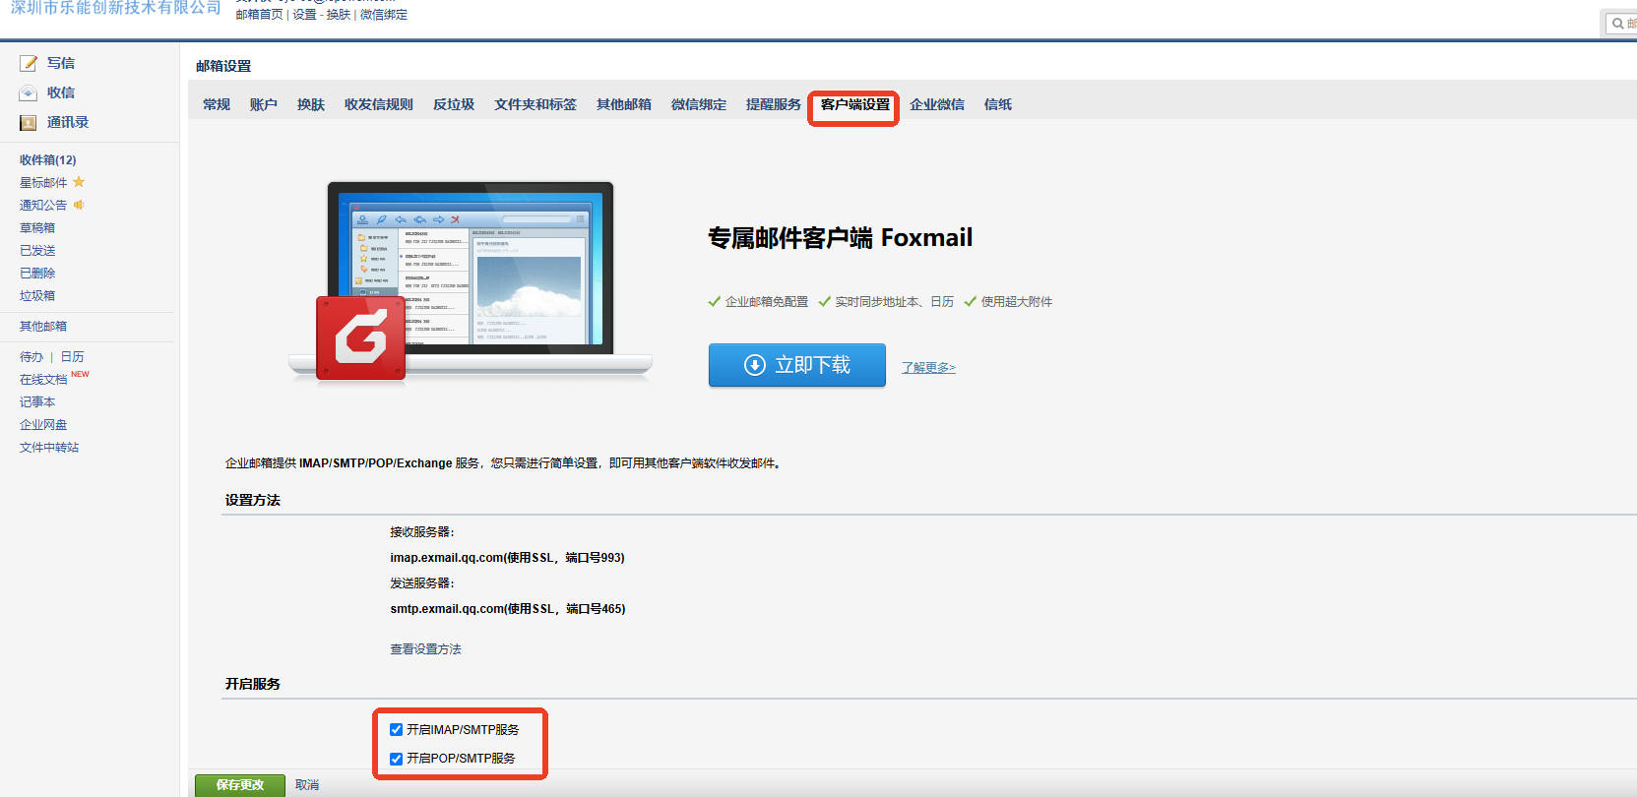Click the search magnifier icon at top right
The image size is (1637, 797).
[1617, 24]
